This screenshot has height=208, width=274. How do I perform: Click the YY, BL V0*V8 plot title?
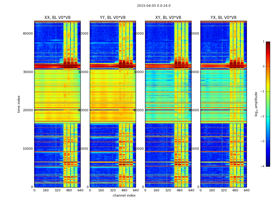coord(112,18)
